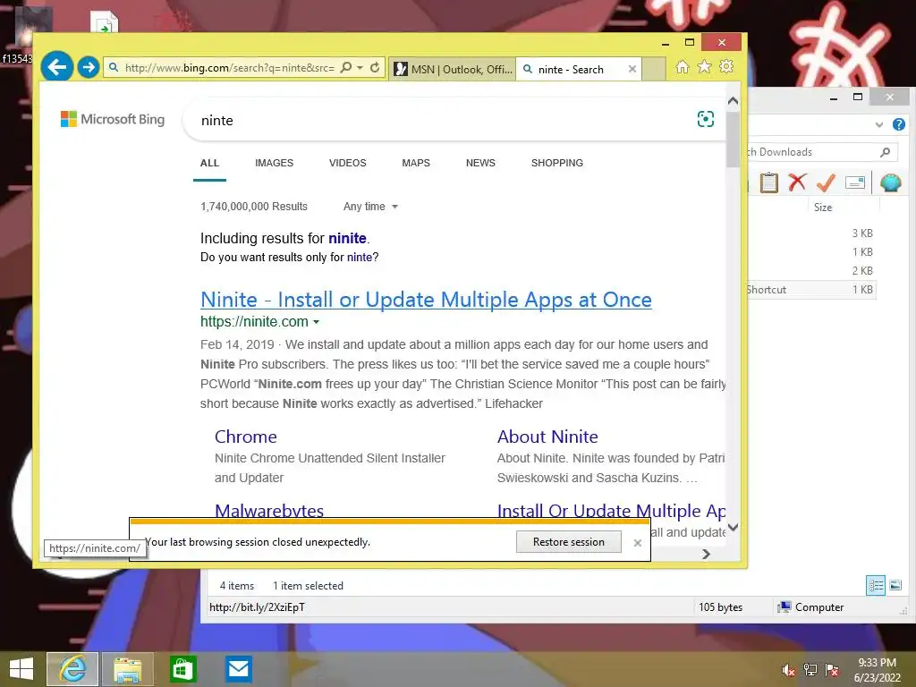Refresh the page in Internet Explorer
916x687 pixels.
click(375, 67)
